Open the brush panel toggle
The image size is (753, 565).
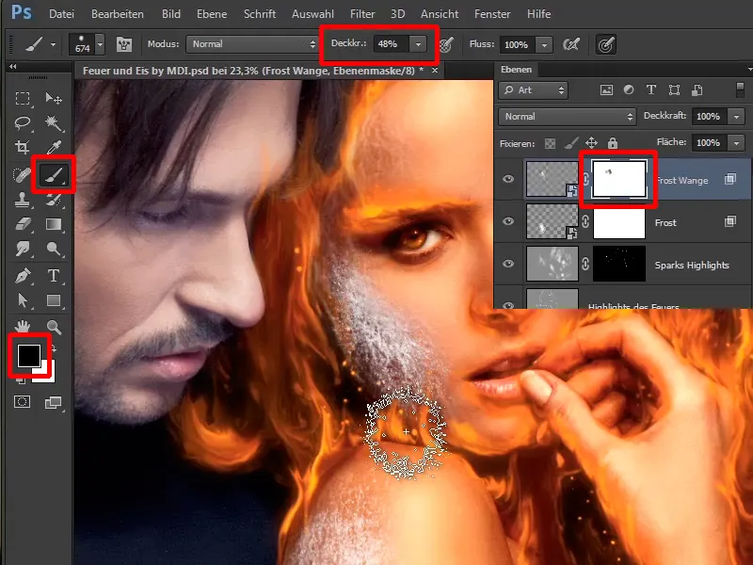point(124,44)
